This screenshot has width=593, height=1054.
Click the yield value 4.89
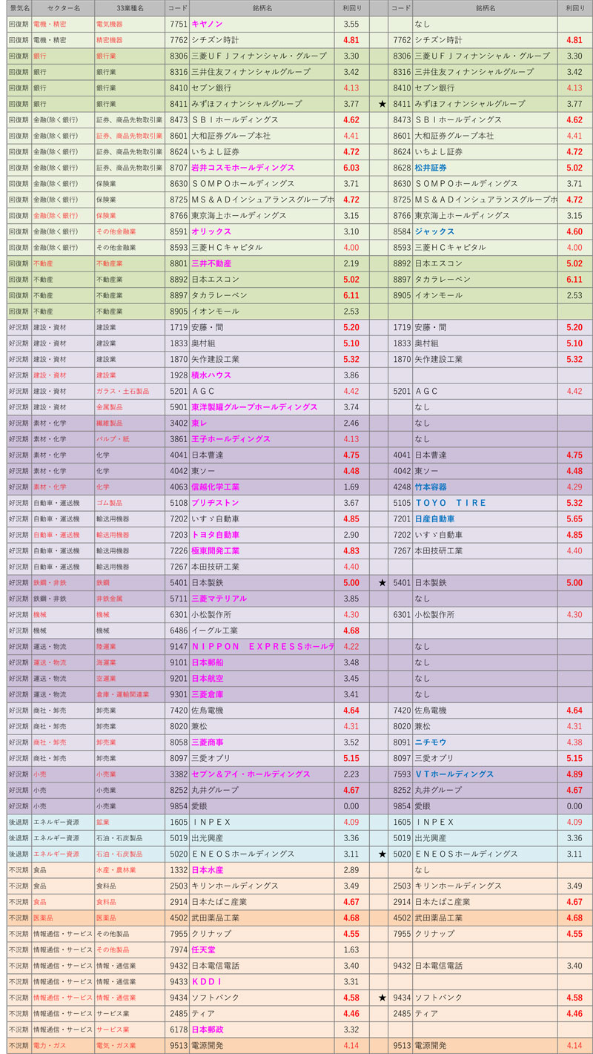click(574, 774)
